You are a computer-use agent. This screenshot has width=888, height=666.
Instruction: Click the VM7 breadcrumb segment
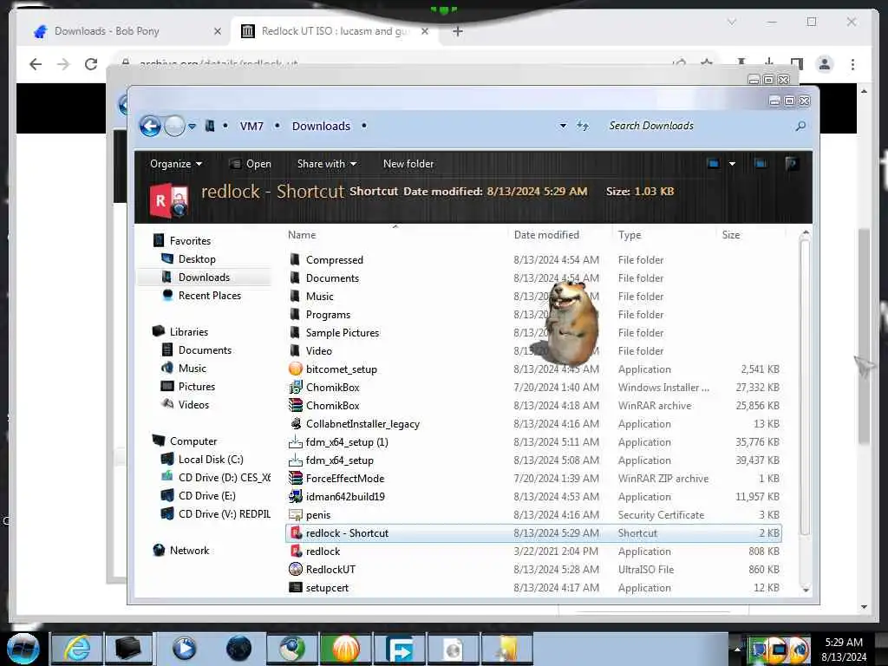coord(251,126)
